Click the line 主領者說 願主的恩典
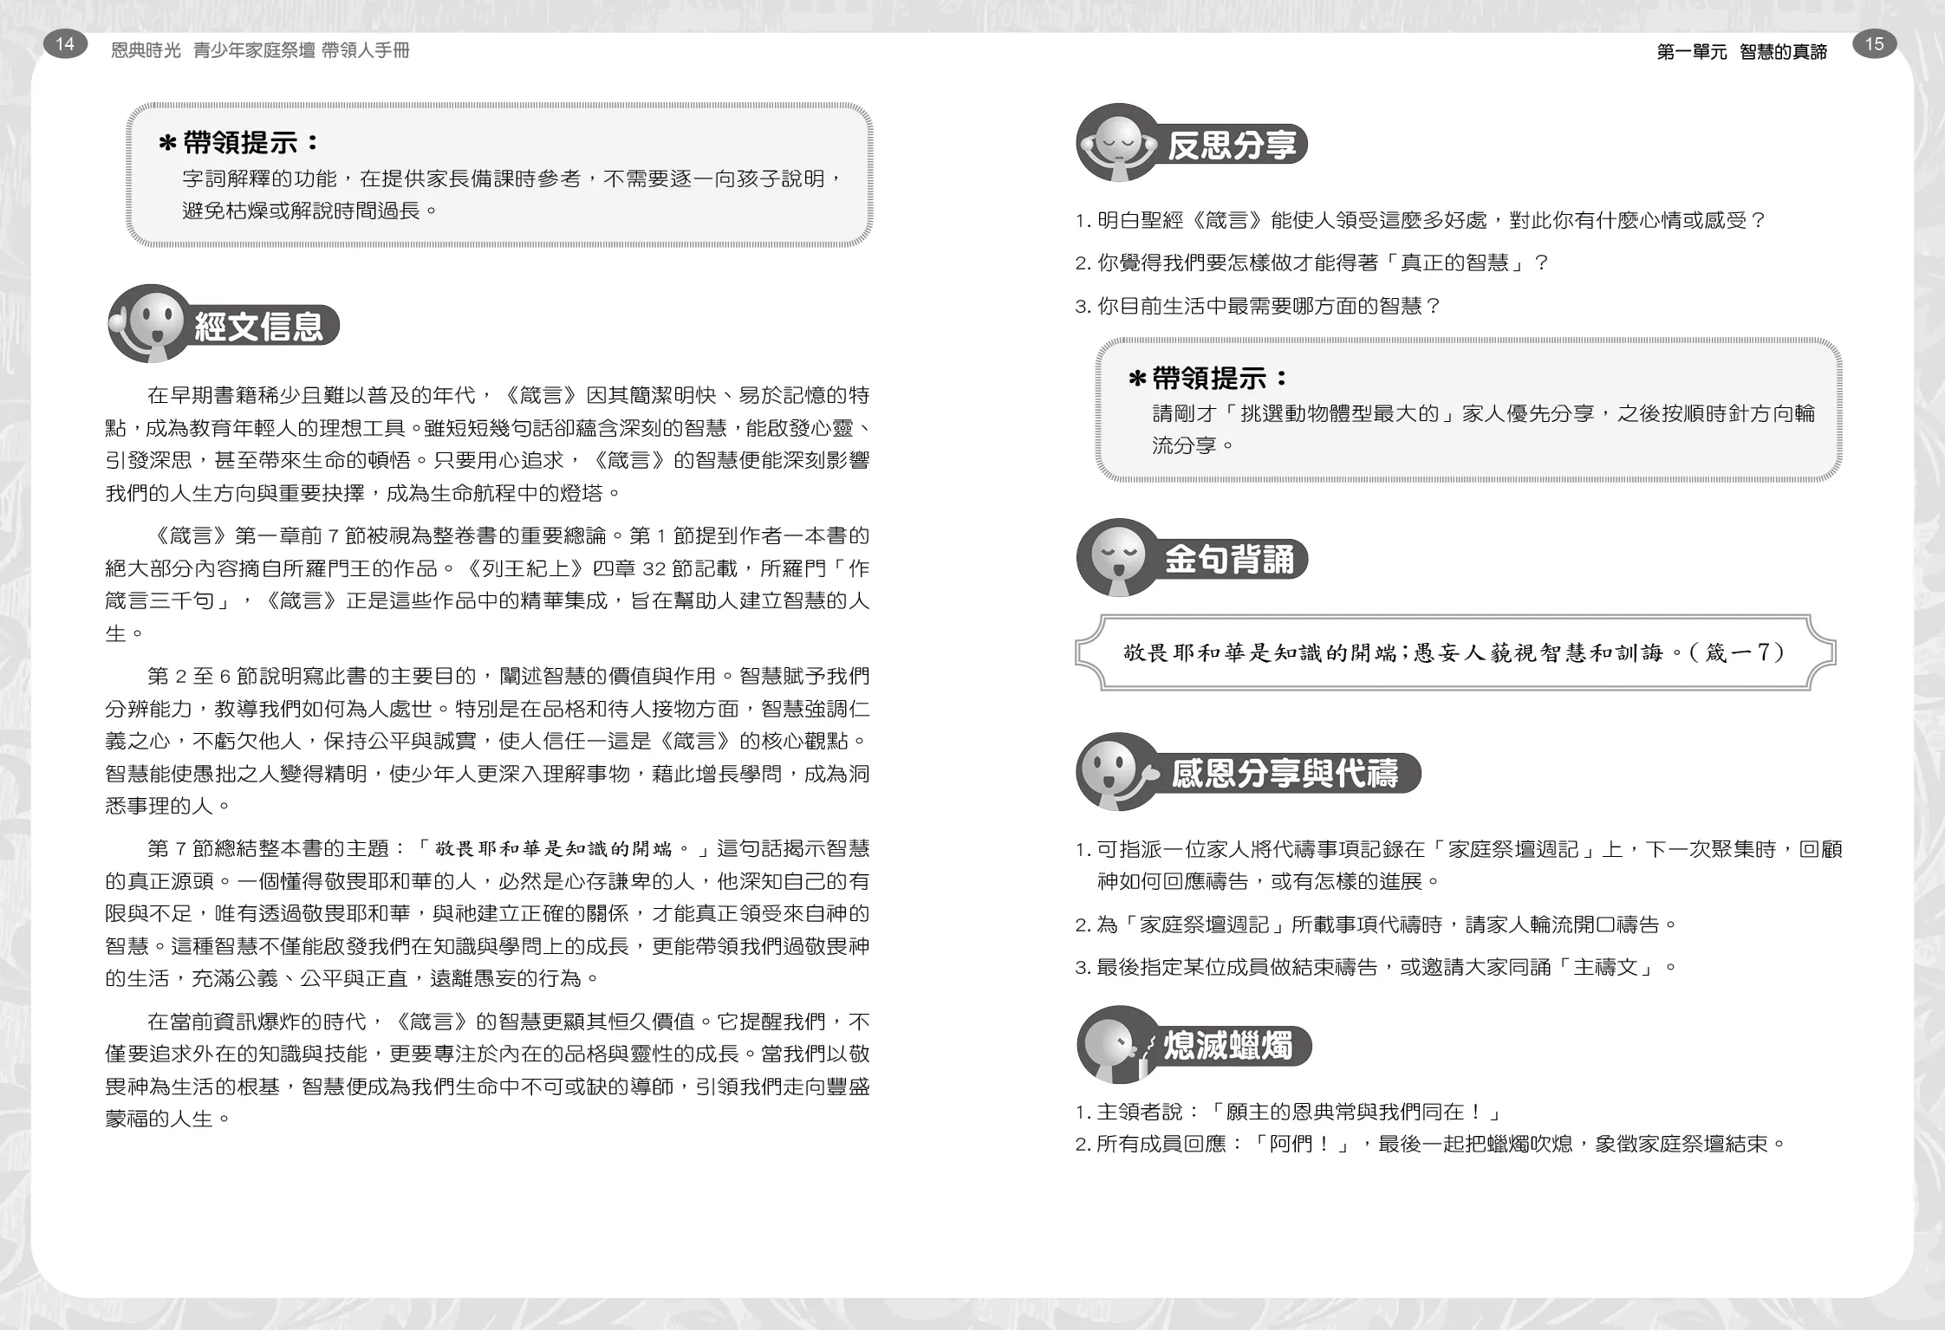Viewport: 1945px width, 1330px height. 1286,1112
